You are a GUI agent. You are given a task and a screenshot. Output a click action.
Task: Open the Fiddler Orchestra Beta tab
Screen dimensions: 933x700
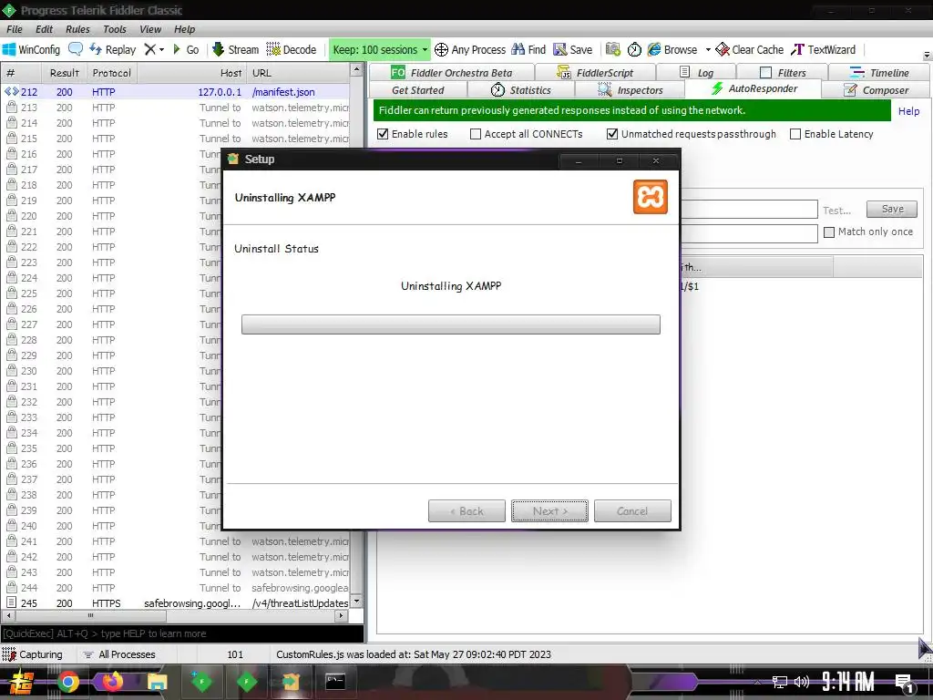[452, 72]
